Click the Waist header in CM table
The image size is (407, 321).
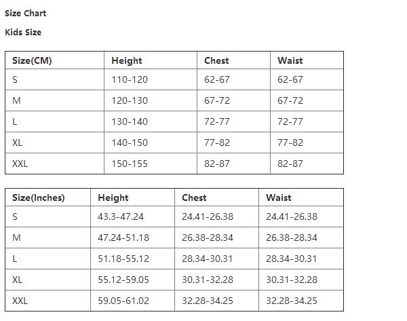tap(290, 60)
